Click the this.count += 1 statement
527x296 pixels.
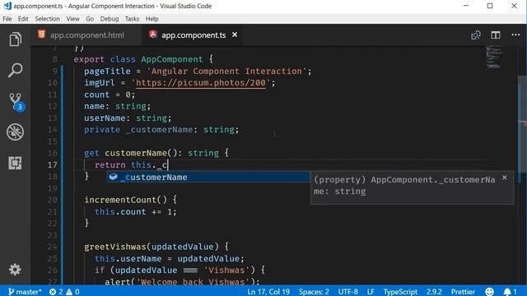(135, 212)
